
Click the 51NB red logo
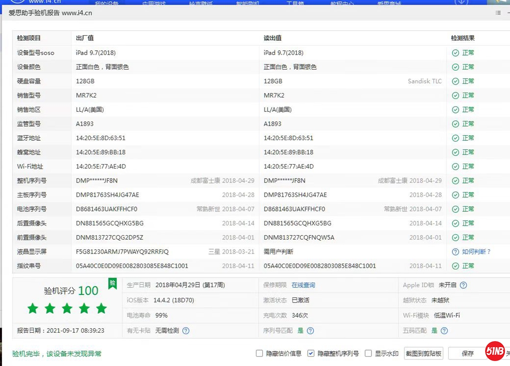495,351
